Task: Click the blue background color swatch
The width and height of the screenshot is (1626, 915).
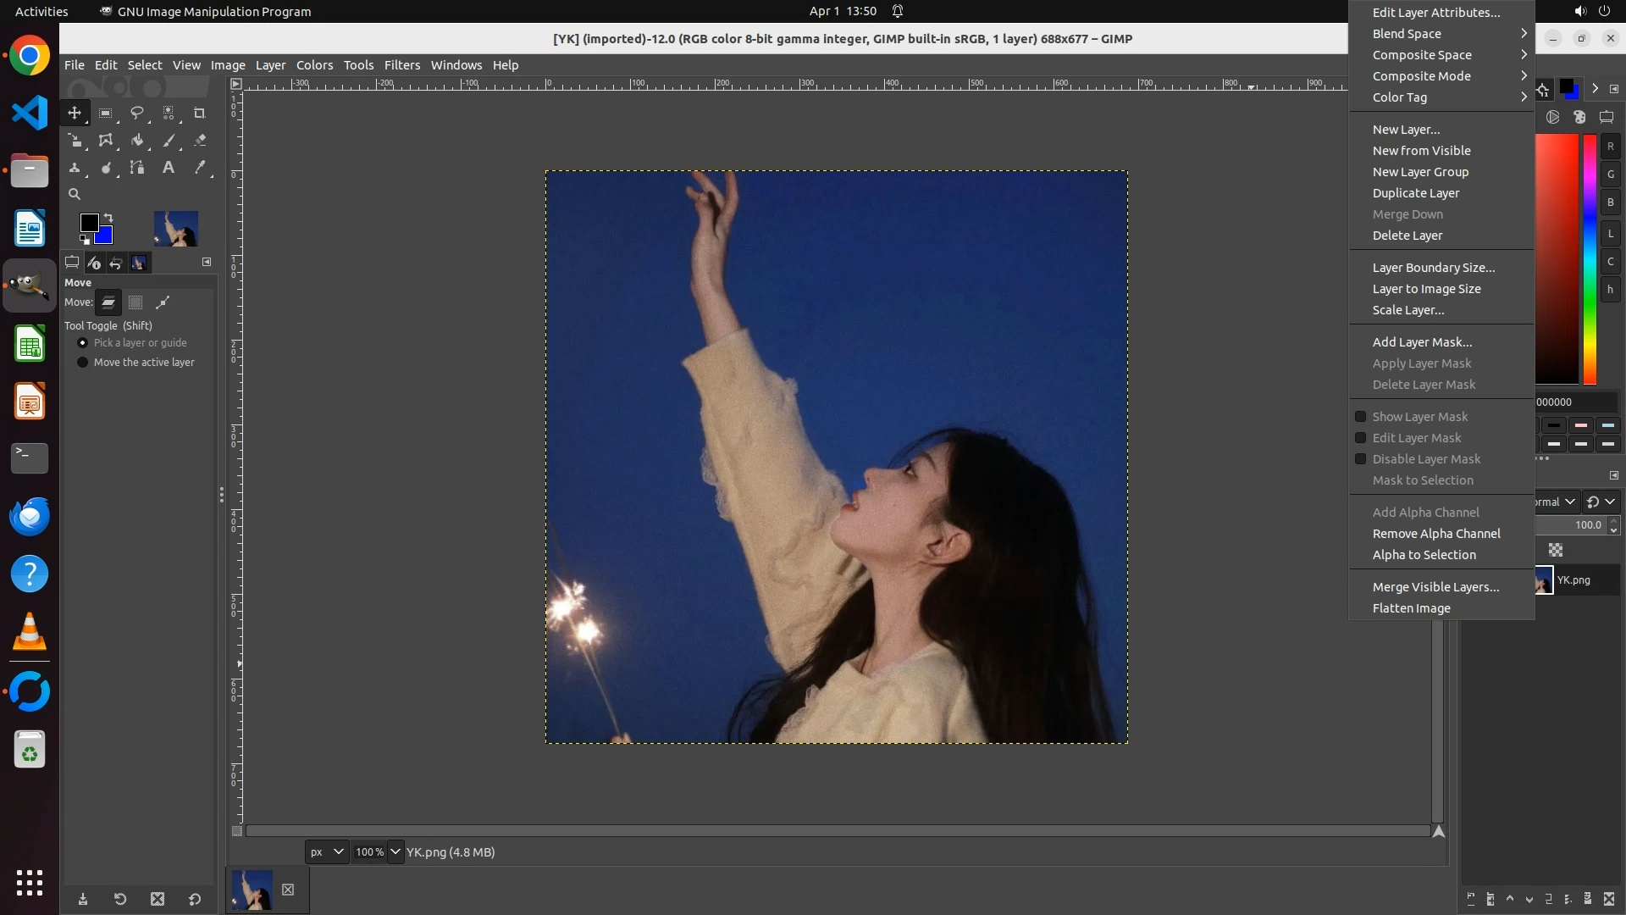Action: [x=106, y=236]
